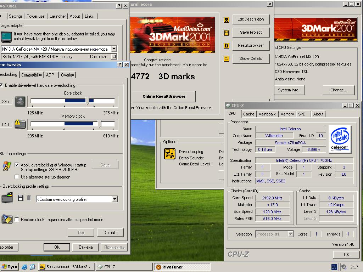Toggle Apply overclocking at Windows startup

17,165
